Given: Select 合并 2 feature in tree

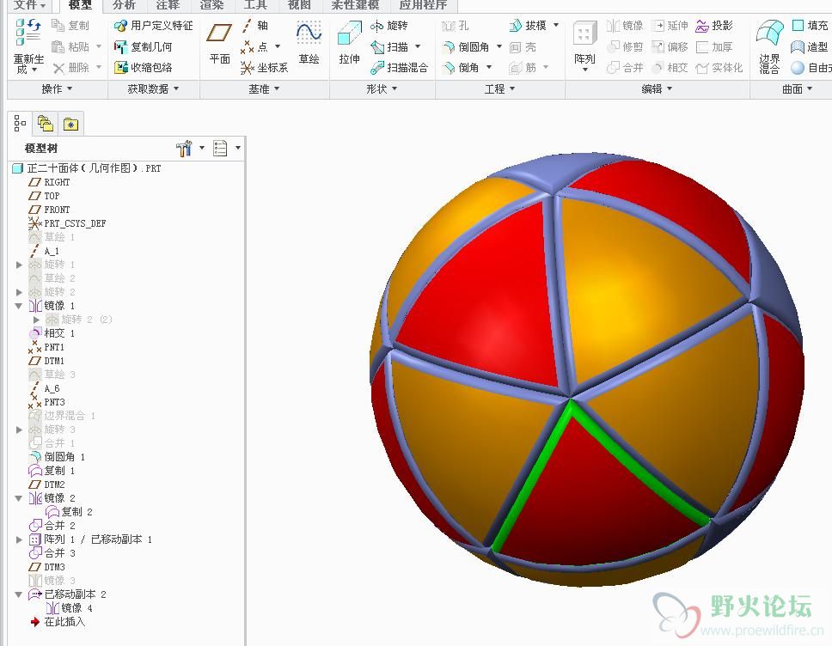Looking at the screenshot, I should (x=52, y=526).
